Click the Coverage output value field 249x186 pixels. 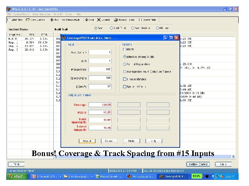(100, 105)
